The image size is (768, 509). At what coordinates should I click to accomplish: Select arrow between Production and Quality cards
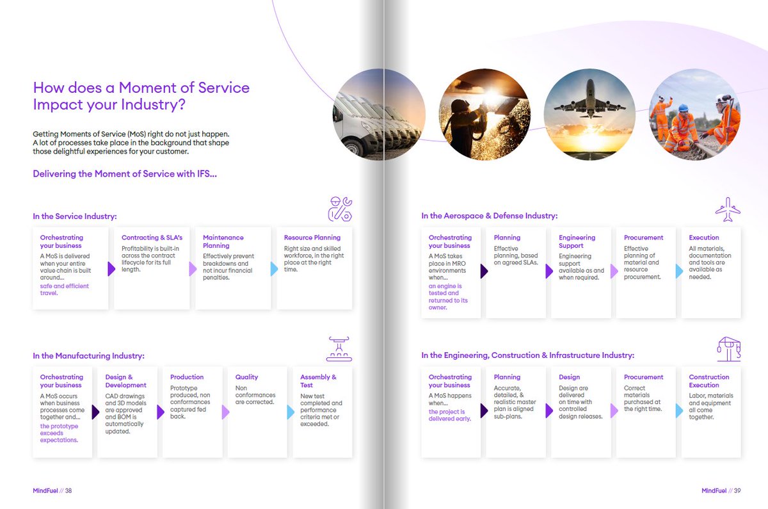225,412
